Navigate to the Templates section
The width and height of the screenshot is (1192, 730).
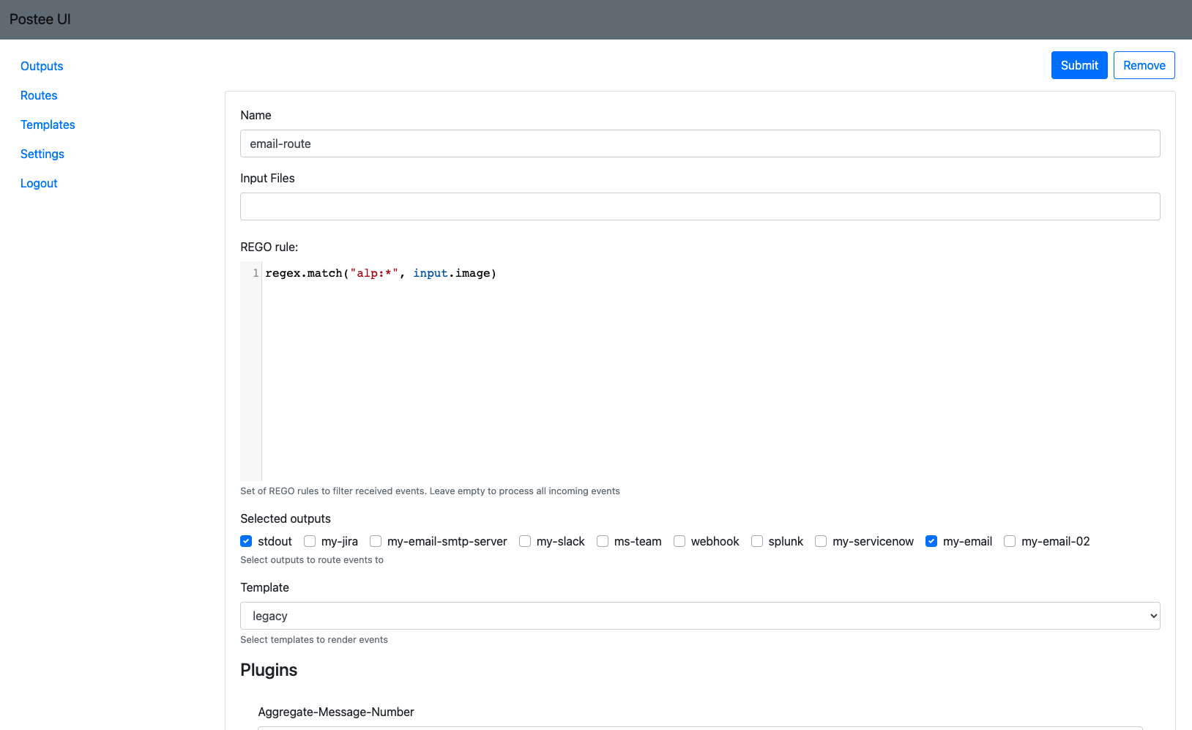[48, 124]
